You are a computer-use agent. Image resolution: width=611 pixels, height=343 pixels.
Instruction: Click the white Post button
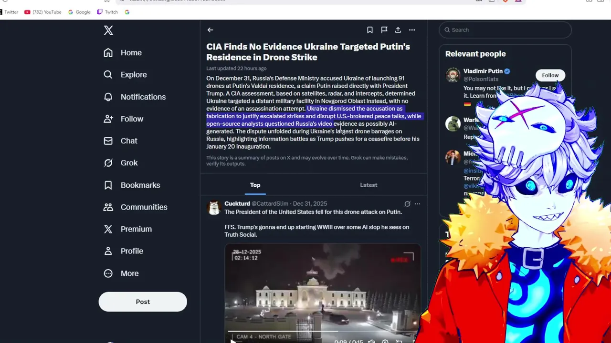143,302
